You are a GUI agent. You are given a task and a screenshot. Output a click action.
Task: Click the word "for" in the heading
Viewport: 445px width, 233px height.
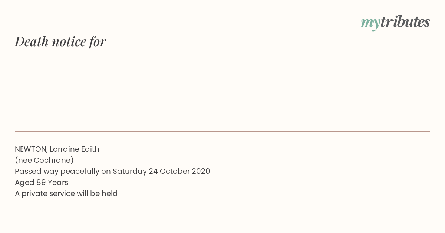tap(98, 42)
